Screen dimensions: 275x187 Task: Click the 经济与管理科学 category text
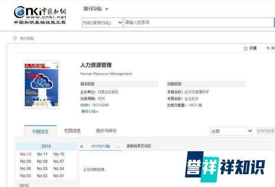[197, 92]
